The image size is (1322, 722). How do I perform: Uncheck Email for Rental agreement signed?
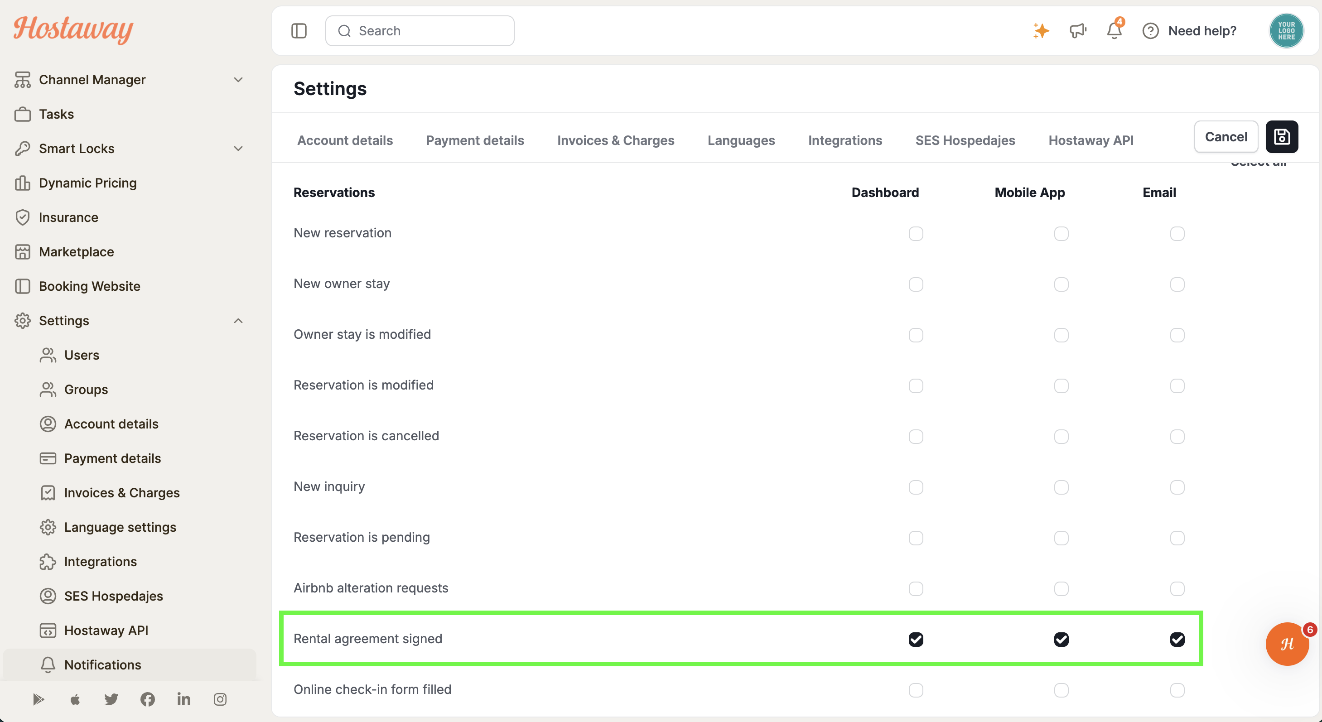(x=1177, y=640)
